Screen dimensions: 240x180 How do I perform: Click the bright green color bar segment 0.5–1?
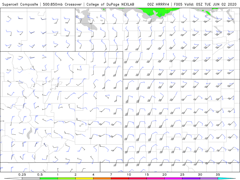49,178
